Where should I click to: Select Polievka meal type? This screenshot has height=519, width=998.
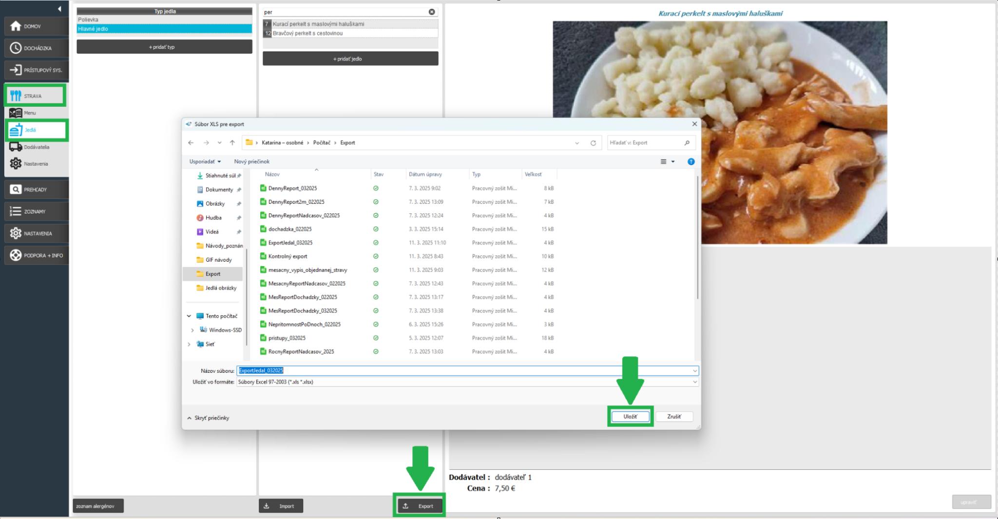pos(164,19)
